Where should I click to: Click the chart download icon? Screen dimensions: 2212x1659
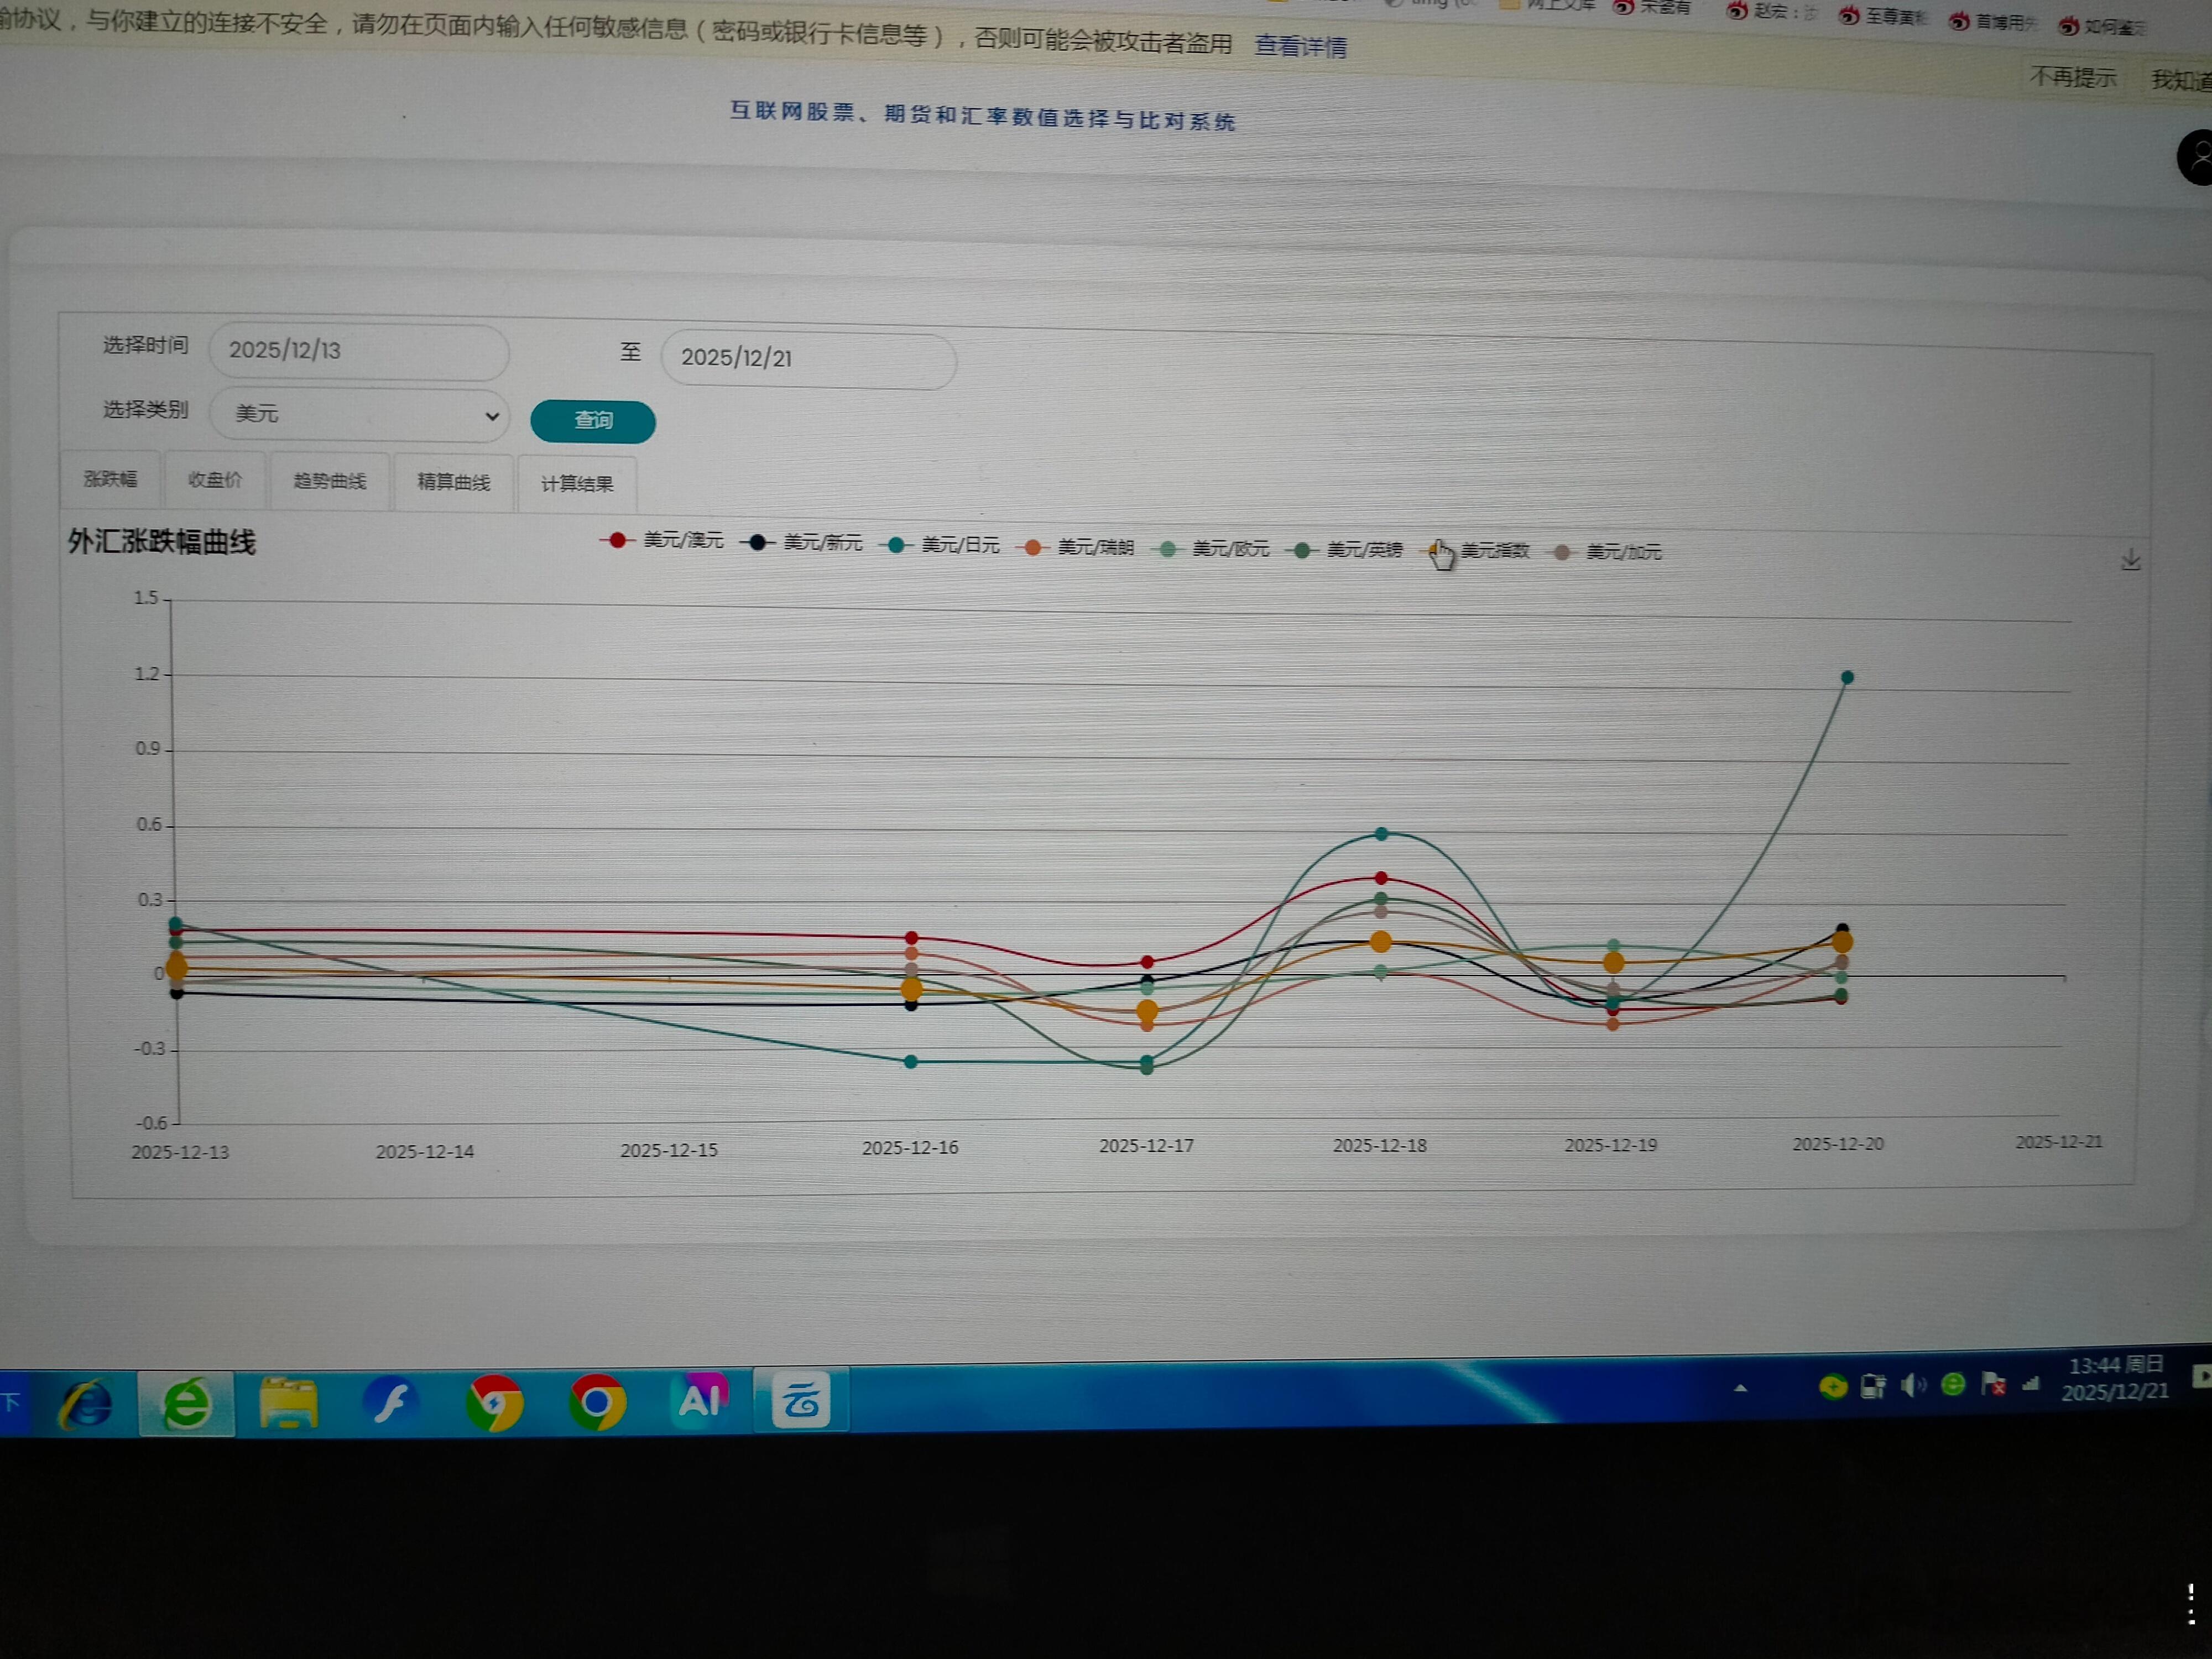(2130, 560)
